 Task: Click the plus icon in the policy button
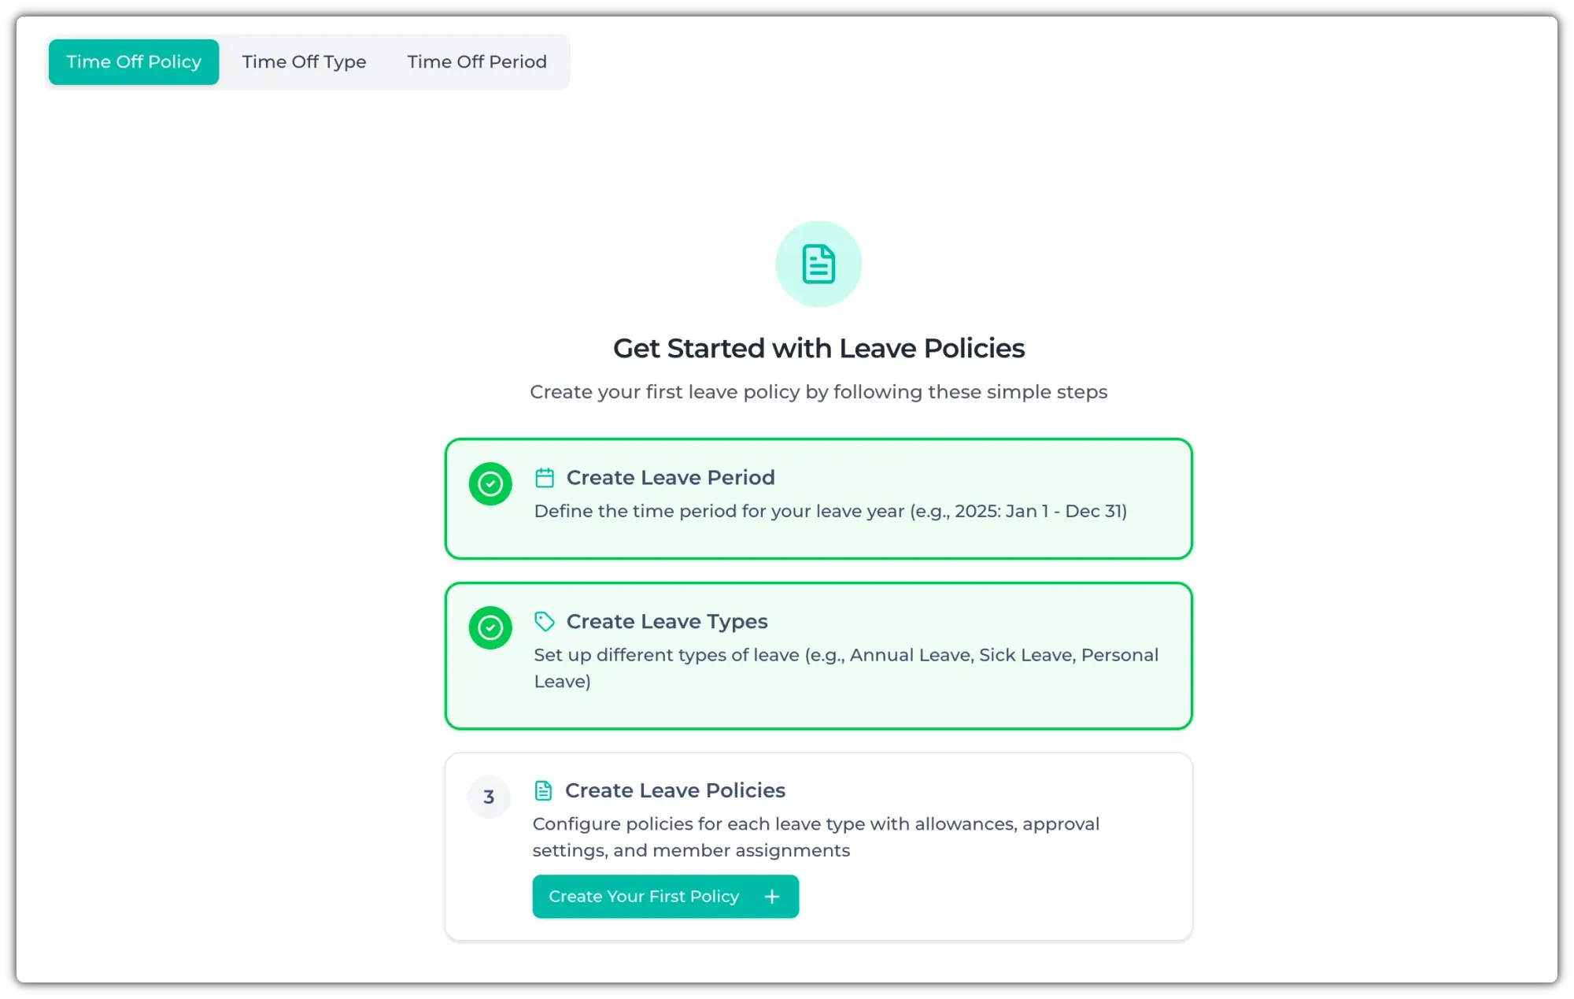click(772, 897)
